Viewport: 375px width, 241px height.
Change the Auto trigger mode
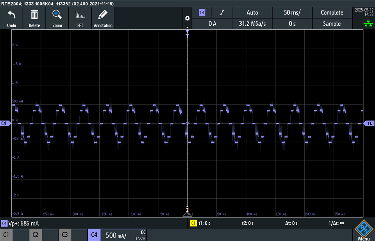(252, 12)
